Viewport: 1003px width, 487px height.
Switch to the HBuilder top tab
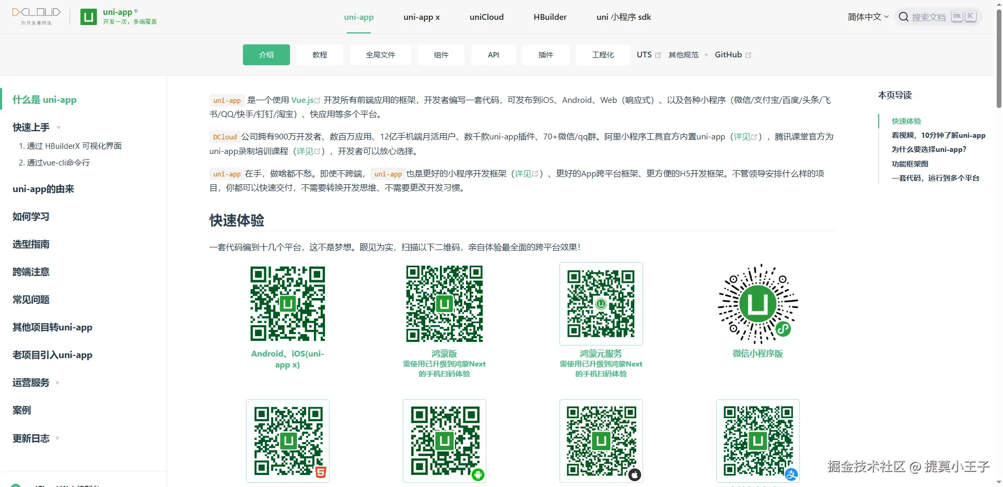pos(550,17)
